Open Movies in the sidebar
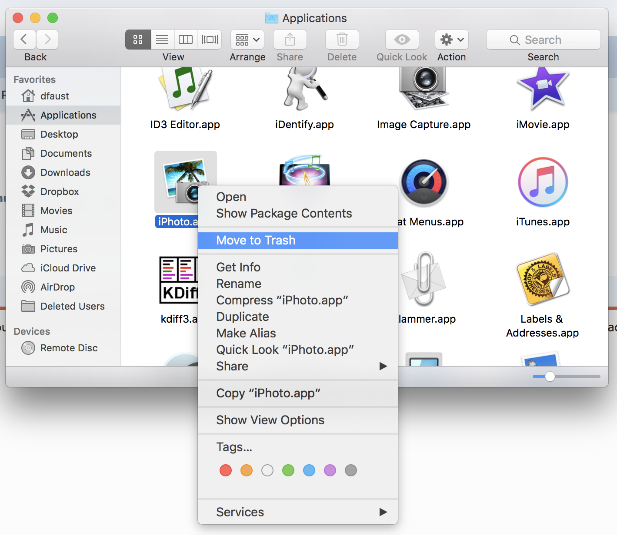This screenshot has height=535, width=617. click(x=63, y=211)
